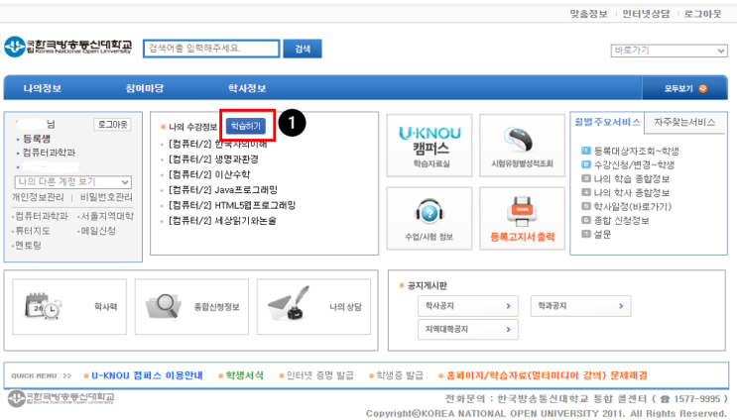Open the 튜터지도 link
737x420 pixels.
pyautogui.click(x=33, y=231)
